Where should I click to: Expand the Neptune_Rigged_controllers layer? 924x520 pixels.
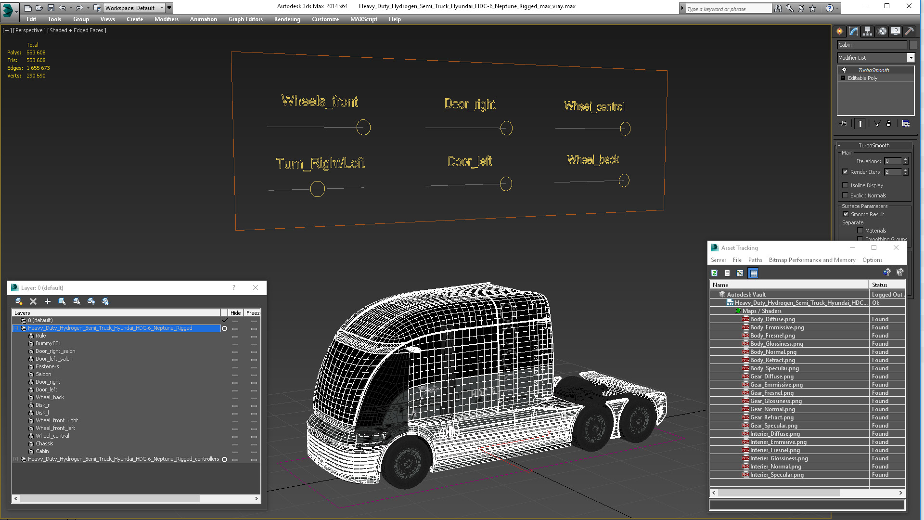click(x=15, y=459)
